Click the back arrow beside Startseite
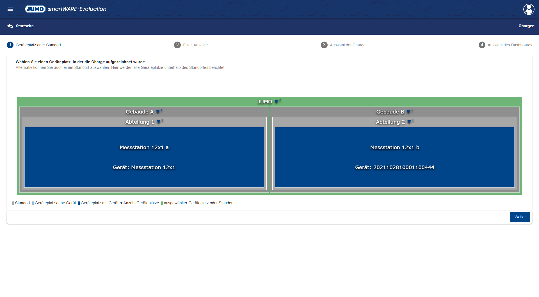Image resolution: width=539 pixels, height=297 pixels. [10, 26]
